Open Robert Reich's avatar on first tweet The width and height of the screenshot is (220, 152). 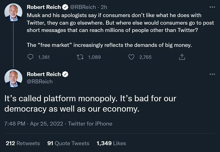click(13, 13)
